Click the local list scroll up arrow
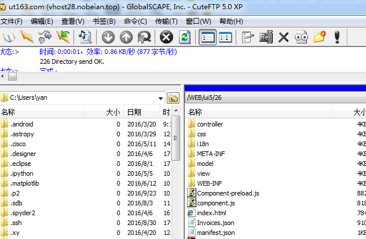The image size is (366, 239). [176, 111]
